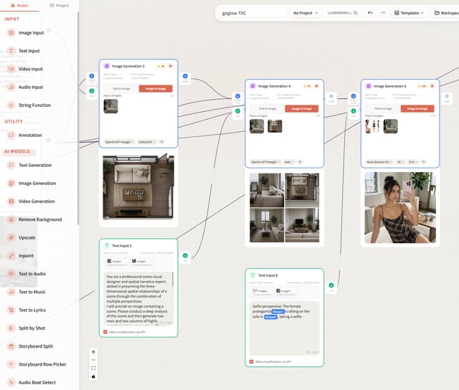The image size is (459, 390).
Task: Open model dropdown in Image Generation 4
Action: [x=265, y=162]
